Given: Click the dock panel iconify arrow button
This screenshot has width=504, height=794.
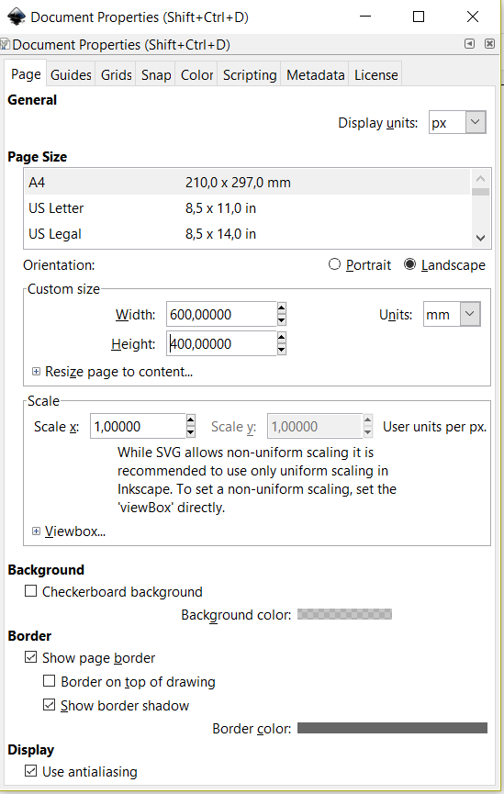Looking at the screenshot, I should pyautogui.click(x=469, y=44).
